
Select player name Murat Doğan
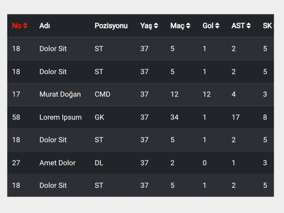(60, 94)
